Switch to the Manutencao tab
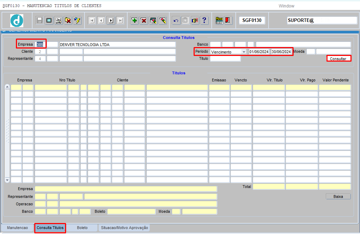Screen dimensions: 360x234 [17, 228]
